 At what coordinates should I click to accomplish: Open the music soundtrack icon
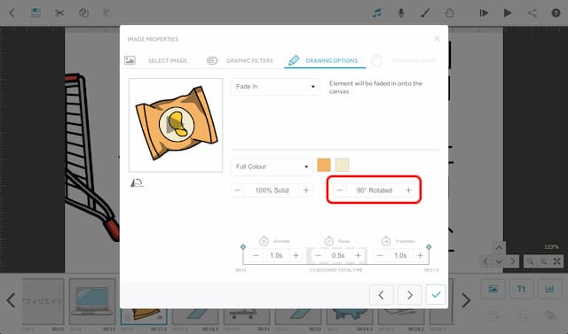(376, 13)
